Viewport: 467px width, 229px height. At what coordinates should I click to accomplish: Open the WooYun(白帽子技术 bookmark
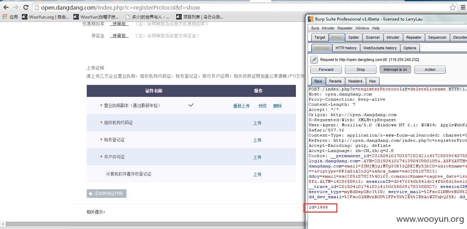tap(96, 17)
